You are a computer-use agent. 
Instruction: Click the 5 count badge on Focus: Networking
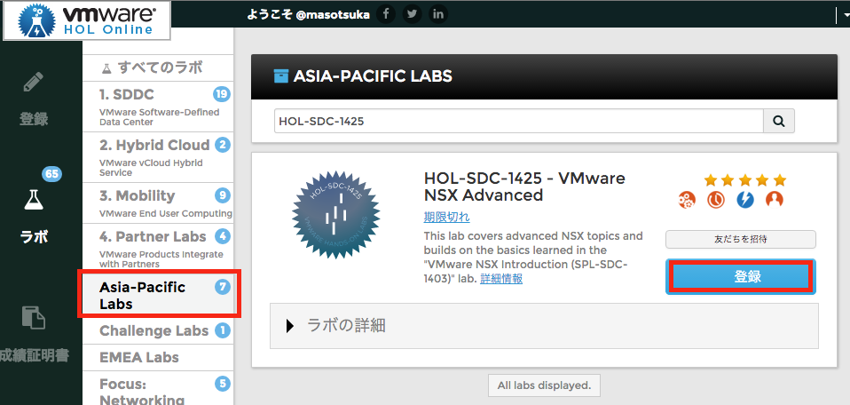tap(222, 384)
